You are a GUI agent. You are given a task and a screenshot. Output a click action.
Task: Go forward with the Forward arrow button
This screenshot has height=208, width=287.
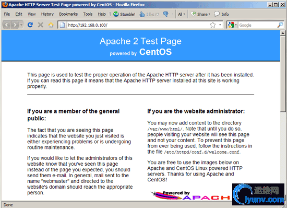[x=15, y=25]
